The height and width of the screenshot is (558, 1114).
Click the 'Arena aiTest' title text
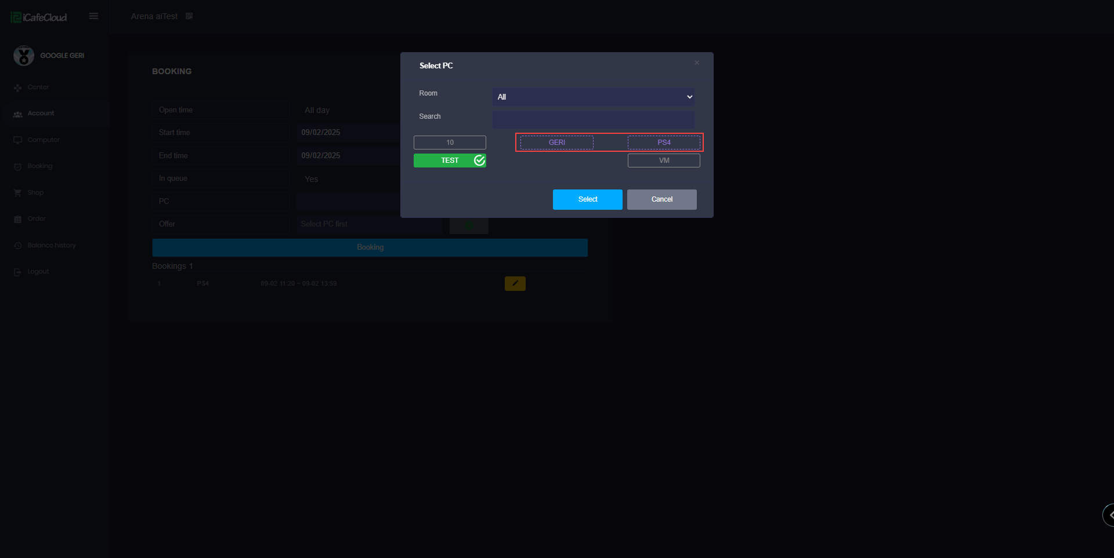(154, 16)
